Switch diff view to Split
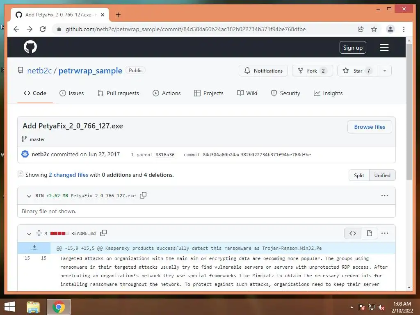420x315 pixels. [359, 175]
